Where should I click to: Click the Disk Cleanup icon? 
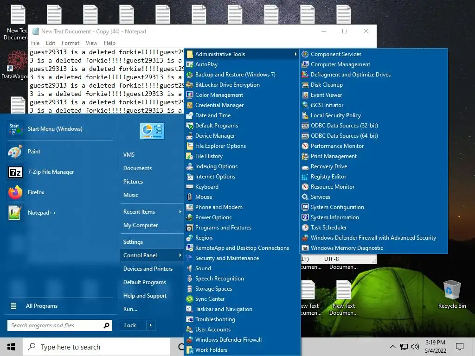tap(305, 85)
